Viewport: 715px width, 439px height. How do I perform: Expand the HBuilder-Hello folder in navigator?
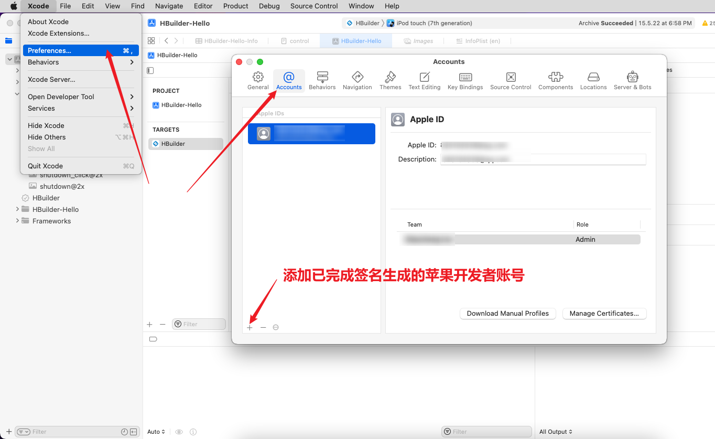point(17,209)
